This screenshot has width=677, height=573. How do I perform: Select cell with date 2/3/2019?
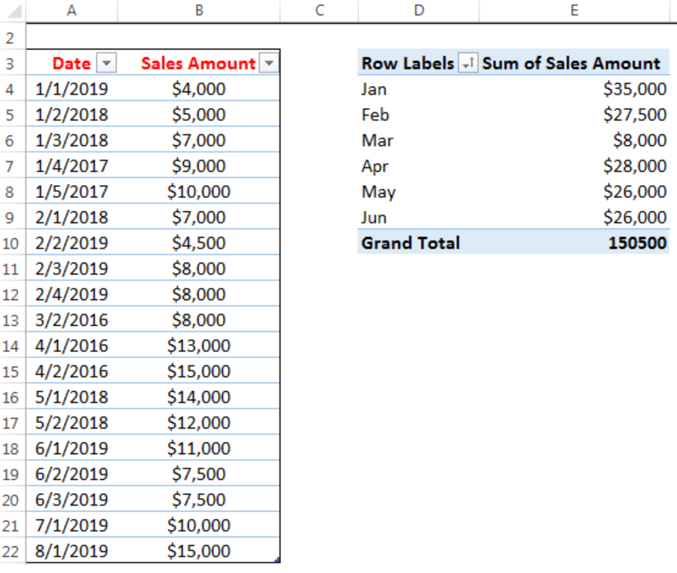[x=72, y=269]
